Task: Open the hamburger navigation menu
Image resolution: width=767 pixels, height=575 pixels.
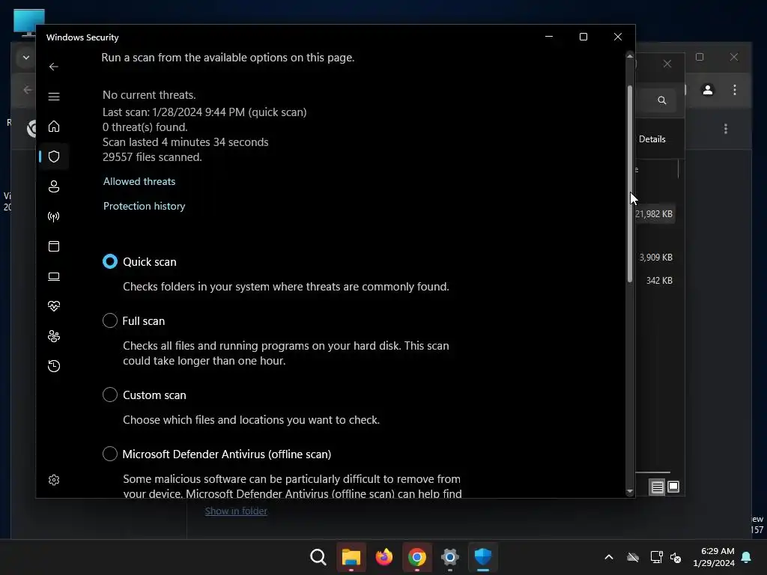Action: click(54, 97)
